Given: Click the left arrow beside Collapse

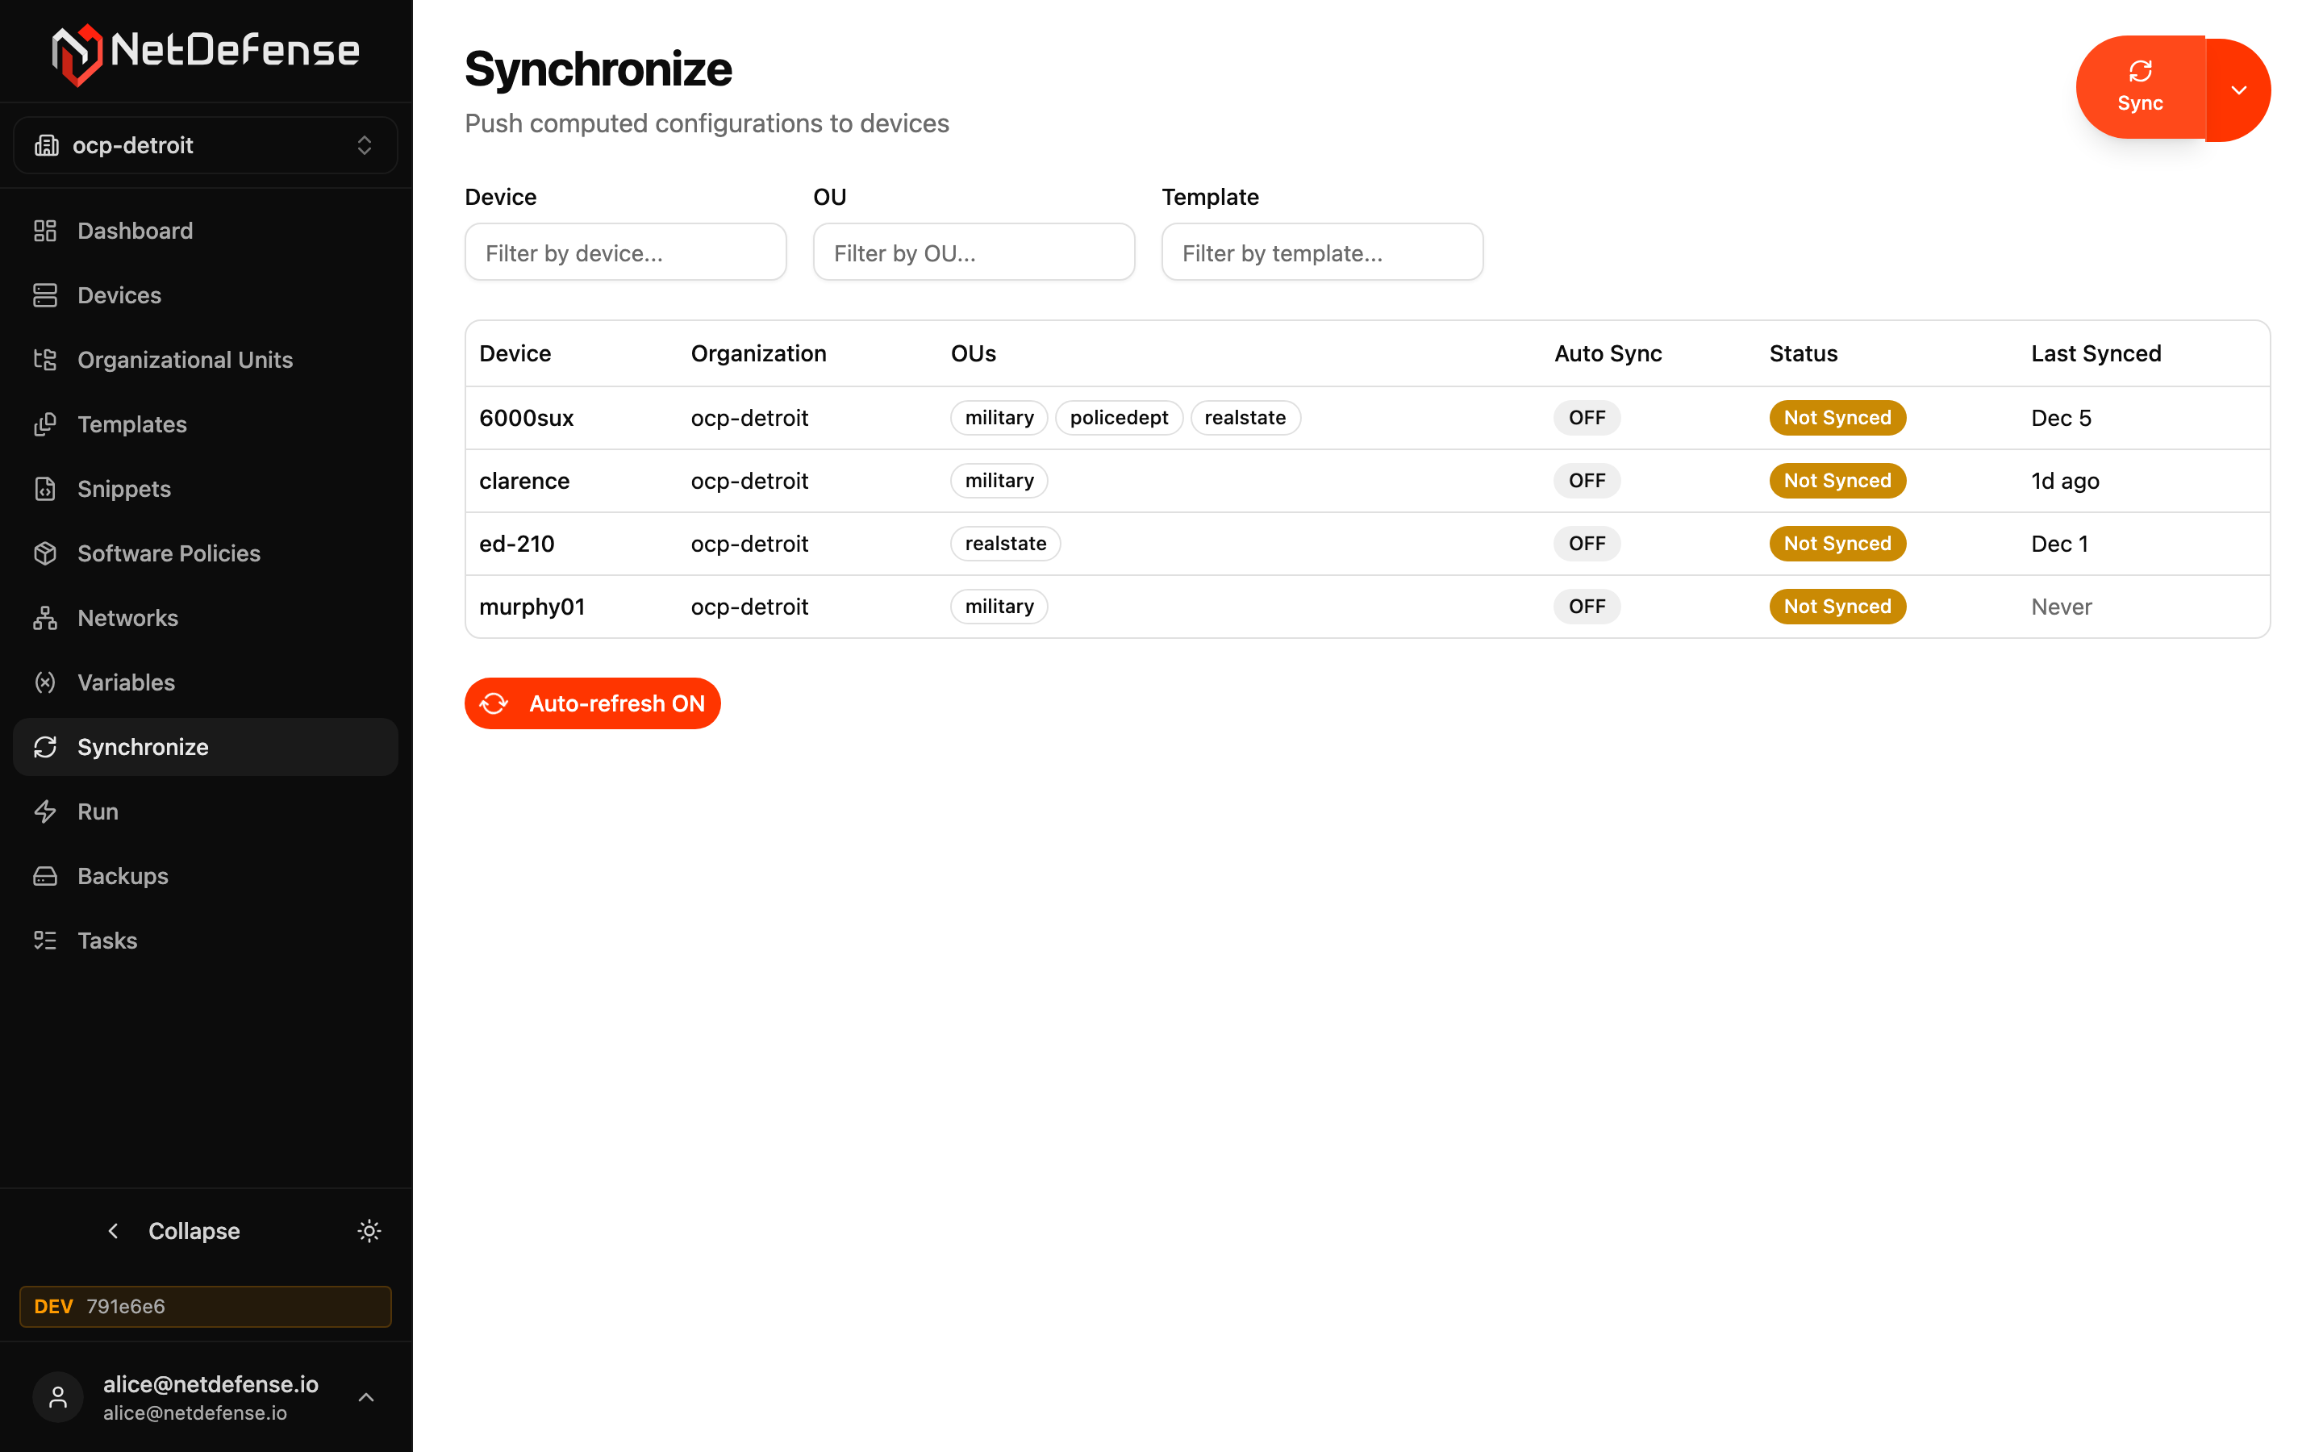Looking at the screenshot, I should tap(113, 1230).
